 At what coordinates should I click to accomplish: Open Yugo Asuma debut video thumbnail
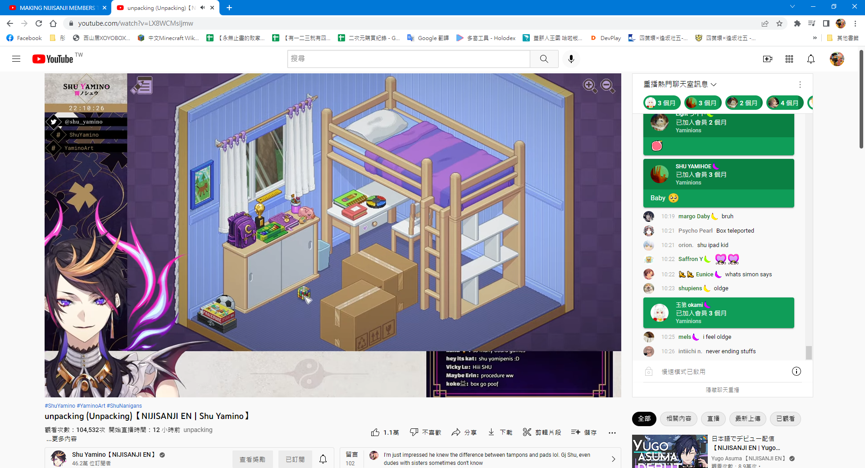click(670, 451)
